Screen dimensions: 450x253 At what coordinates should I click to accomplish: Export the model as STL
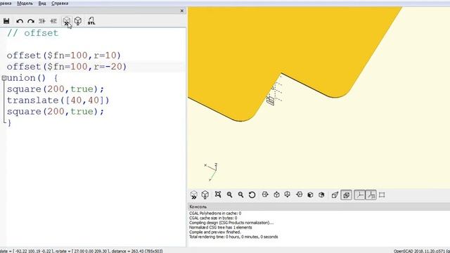pyautogui.click(x=91, y=21)
